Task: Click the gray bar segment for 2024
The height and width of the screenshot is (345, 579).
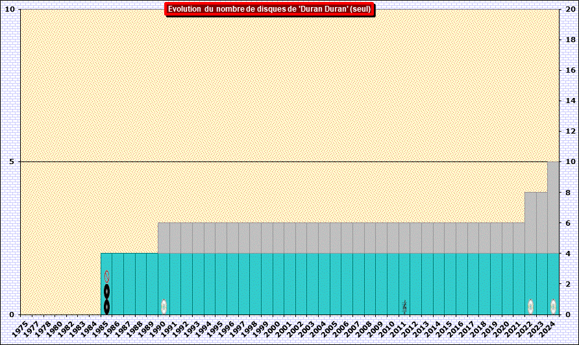Action: (x=553, y=208)
